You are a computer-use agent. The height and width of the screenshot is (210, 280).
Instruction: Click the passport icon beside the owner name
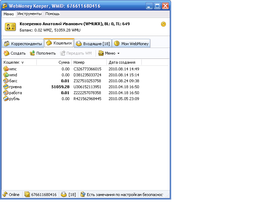point(10,27)
